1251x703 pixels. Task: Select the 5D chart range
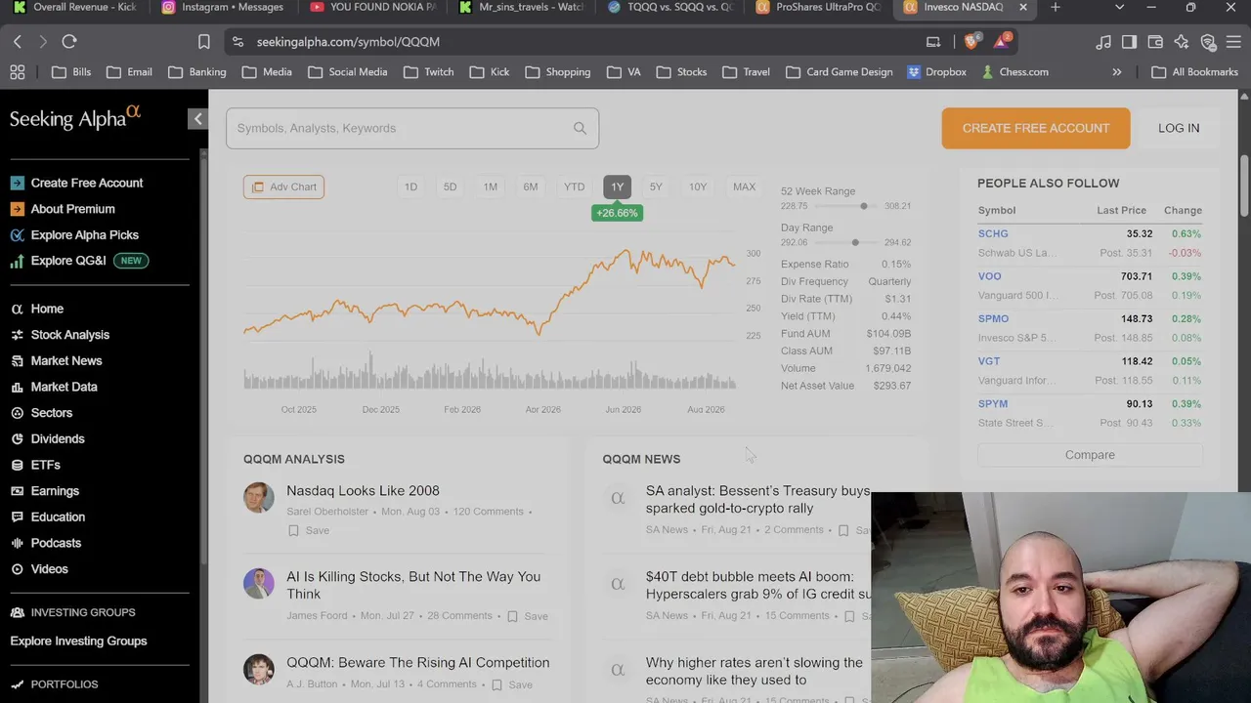(x=450, y=186)
